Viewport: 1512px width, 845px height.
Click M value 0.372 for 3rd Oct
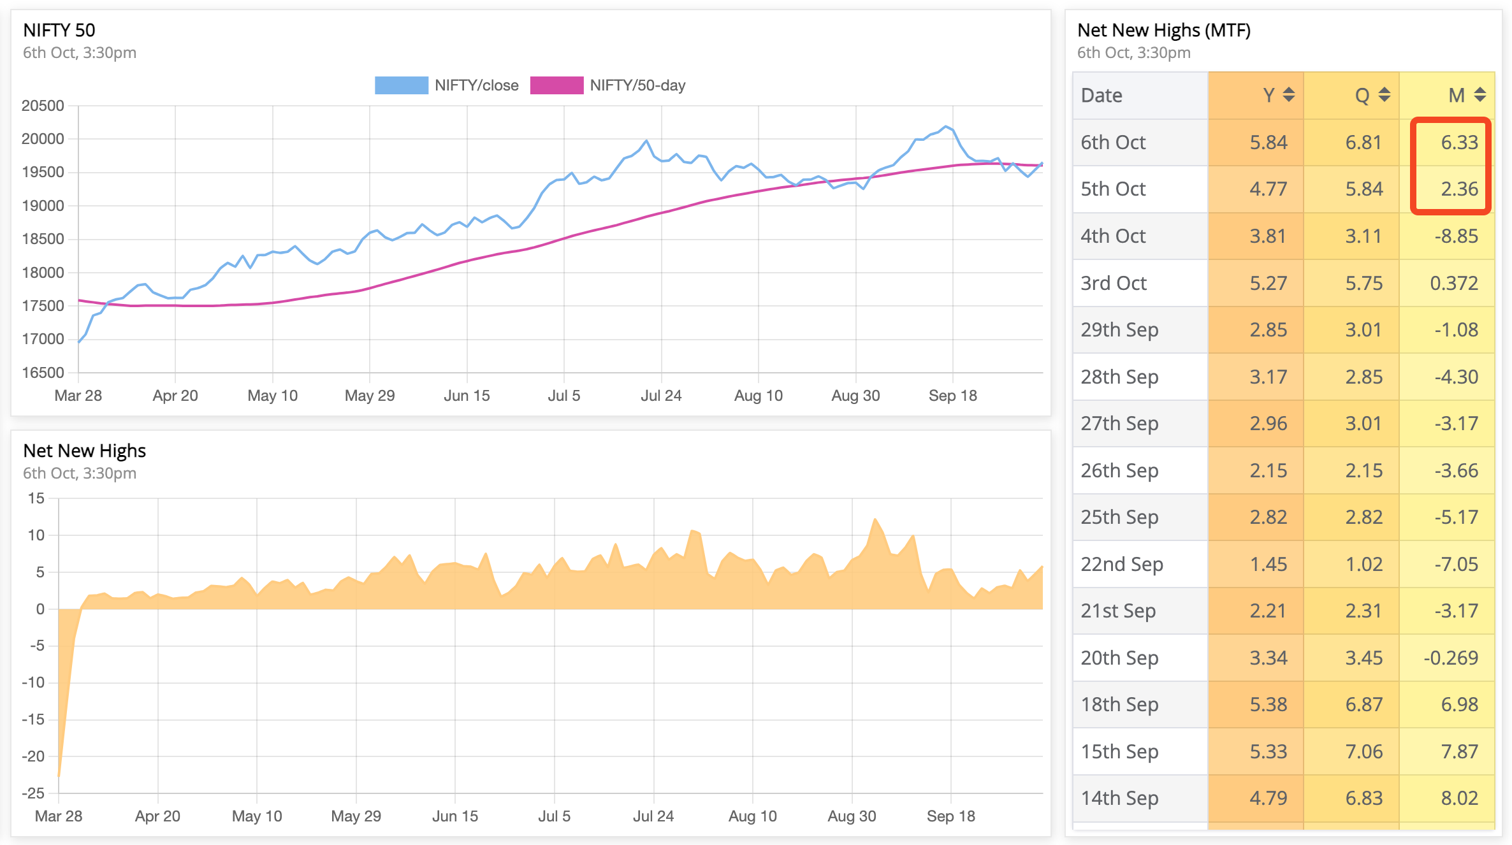(x=1454, y=283)
